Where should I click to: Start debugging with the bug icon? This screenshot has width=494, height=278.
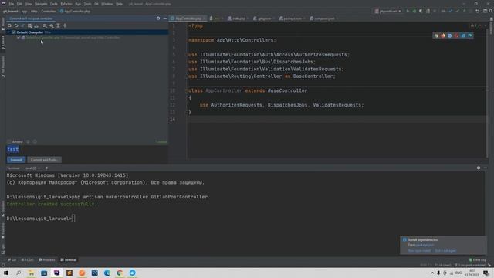[414, 11]
